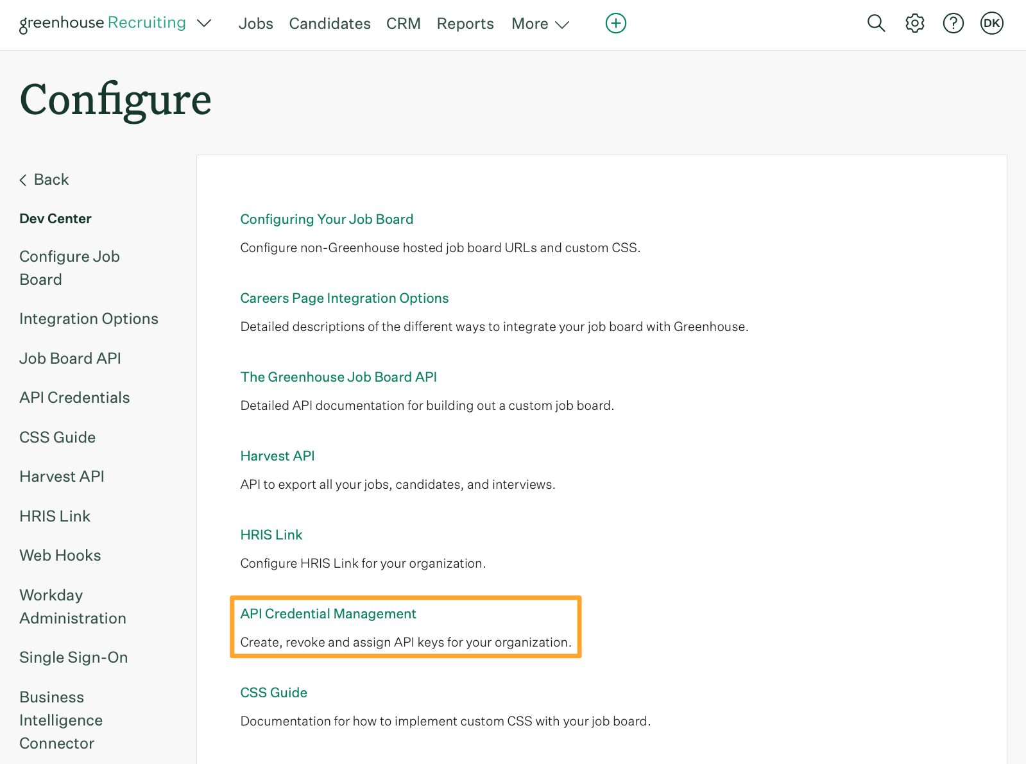
Task: Open Harvest API in the sidebar
Action: tap(62, 477)
